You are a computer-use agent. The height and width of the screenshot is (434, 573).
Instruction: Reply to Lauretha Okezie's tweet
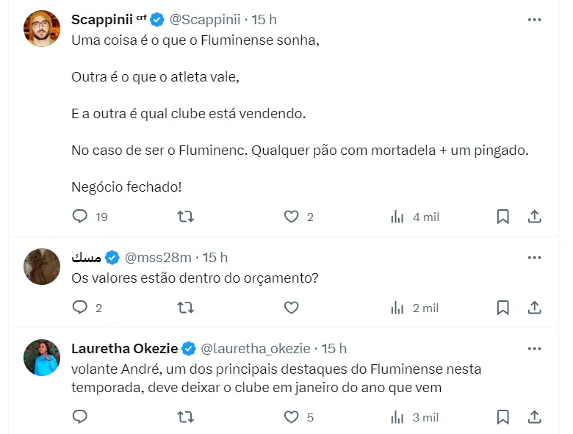[x=81, y=417]
